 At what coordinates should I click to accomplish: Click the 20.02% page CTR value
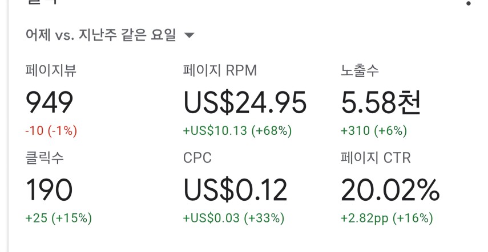(x=390, y=190)
